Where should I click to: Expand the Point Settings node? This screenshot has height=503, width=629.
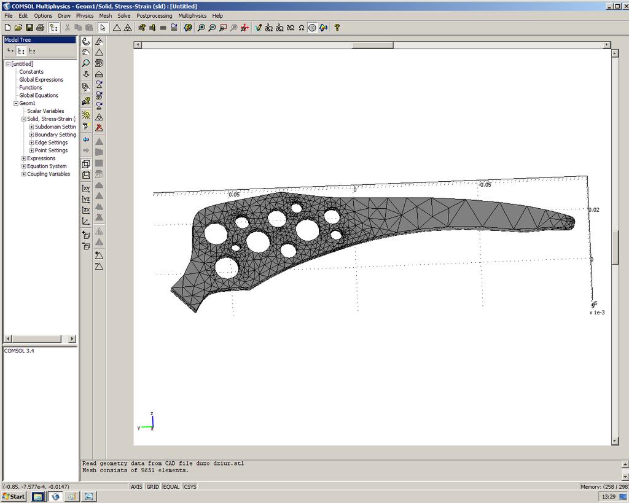click(x=31, y=150)
